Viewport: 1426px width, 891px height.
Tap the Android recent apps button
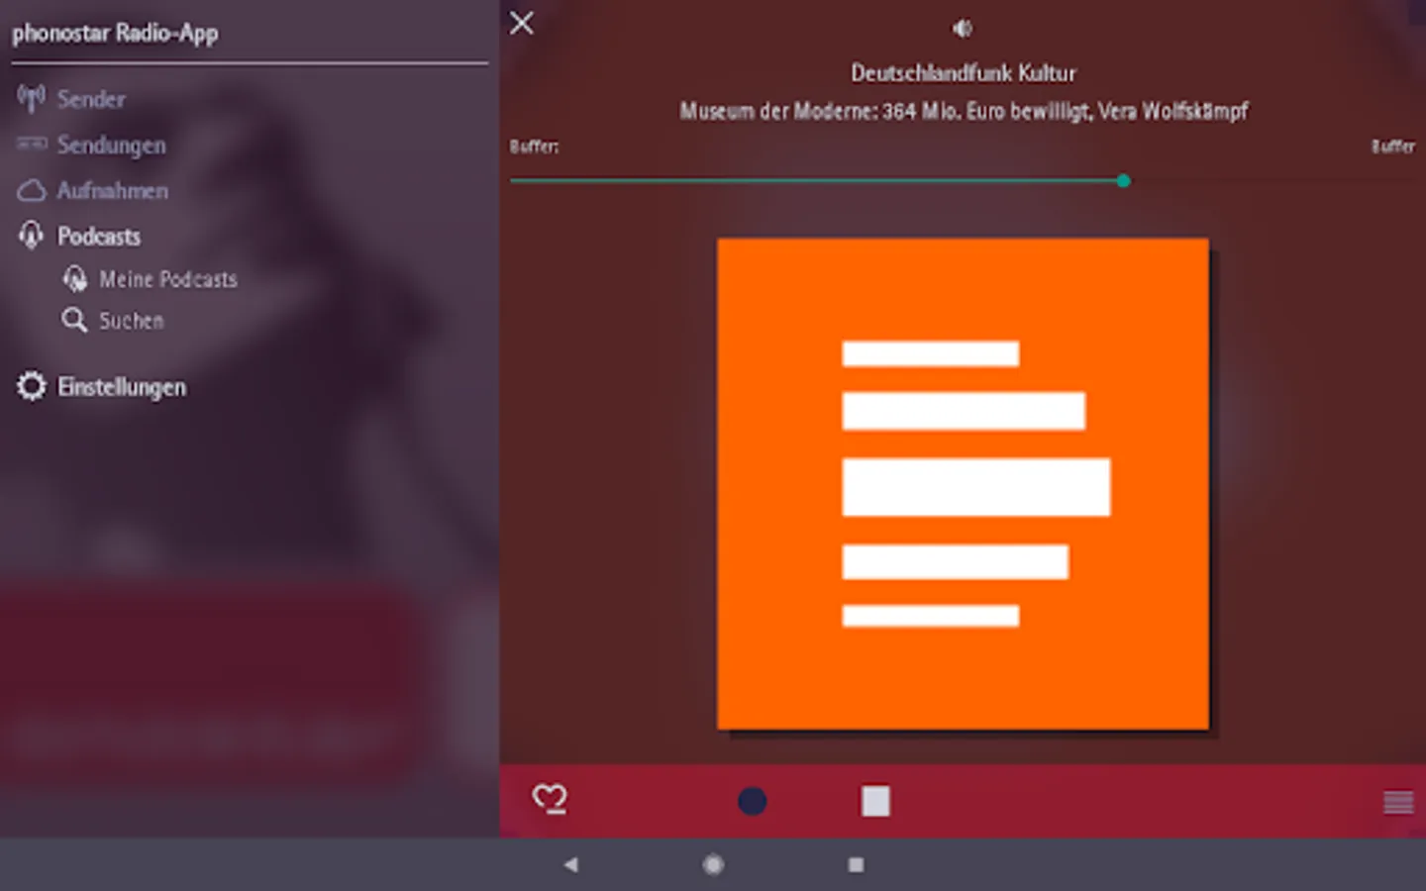856,864
